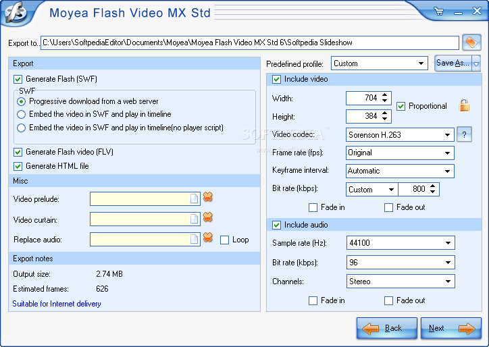Proceed with the Next button

(451, 328)
